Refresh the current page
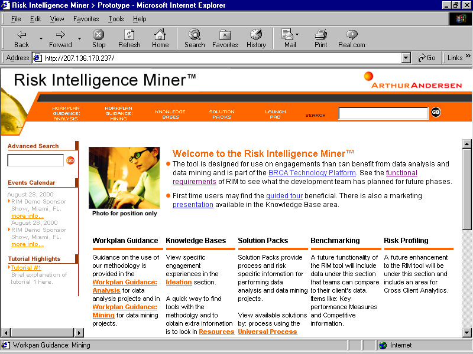This screenshot has height=354, width=473. [x=129, y=39]
